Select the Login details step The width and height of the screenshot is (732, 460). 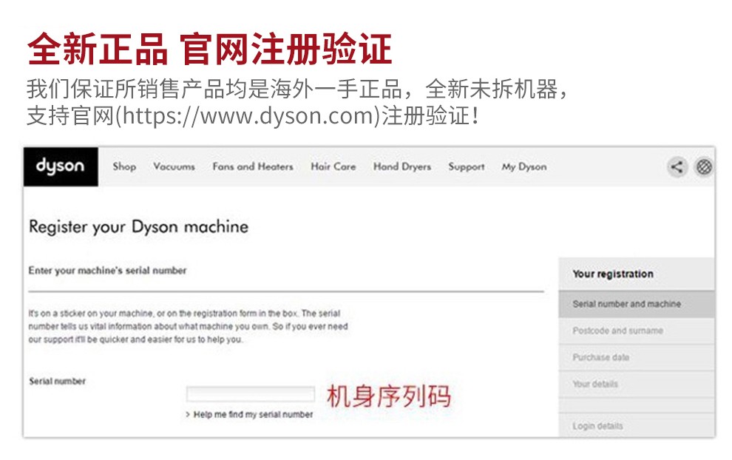(x=637, y=425)
